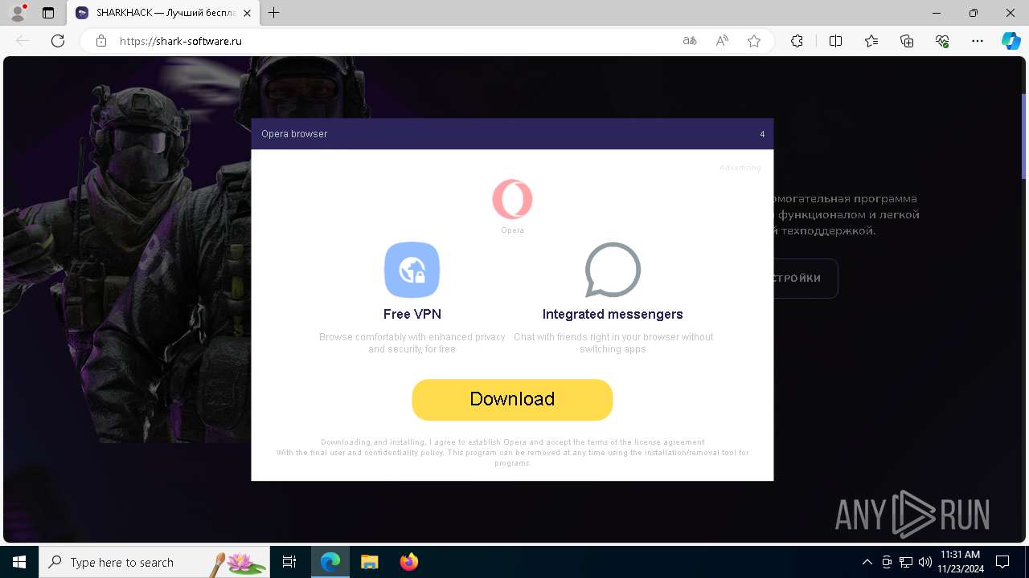Click the address bar URL shark-software.ru
Viewport: 1029px width, 578px height.
pos(181,41)
